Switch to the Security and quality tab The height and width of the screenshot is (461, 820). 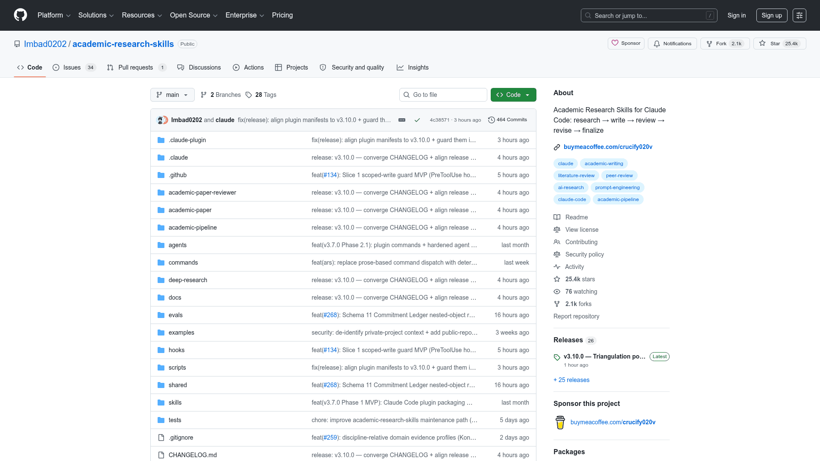352,67
